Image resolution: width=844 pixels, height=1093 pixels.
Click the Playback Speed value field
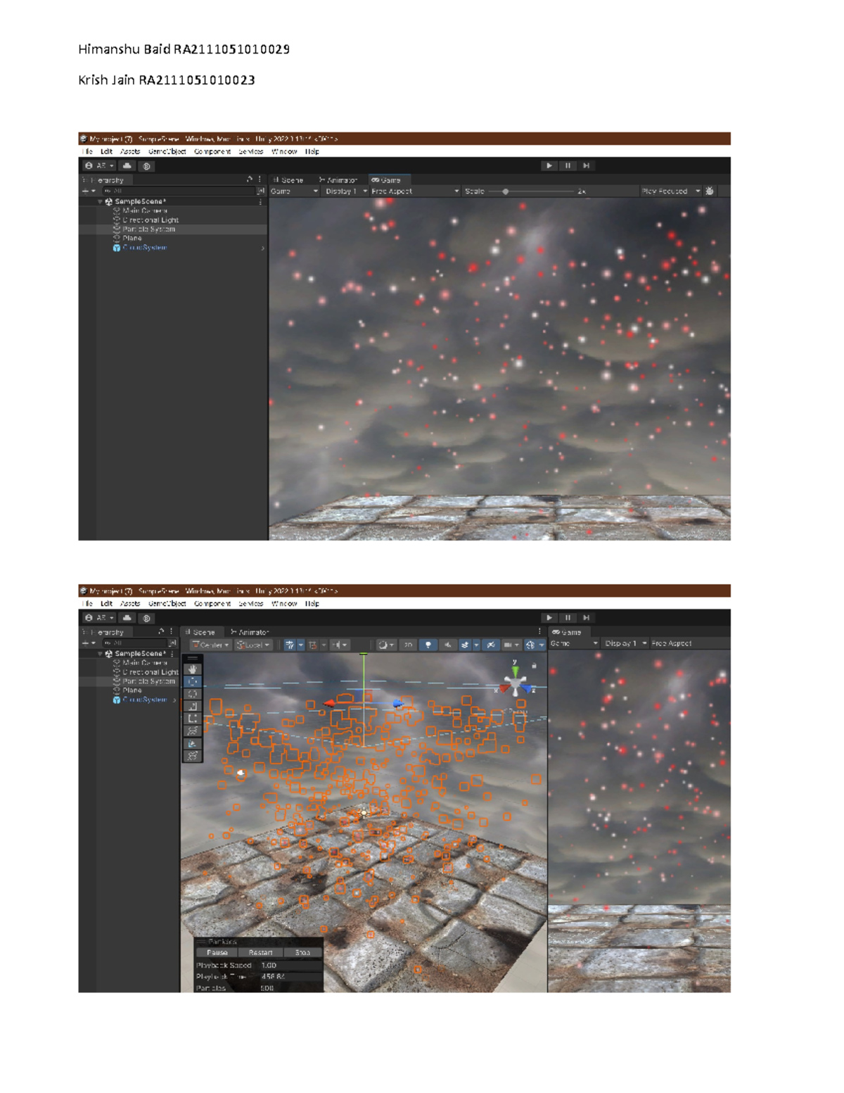click(x=290, y=966)
